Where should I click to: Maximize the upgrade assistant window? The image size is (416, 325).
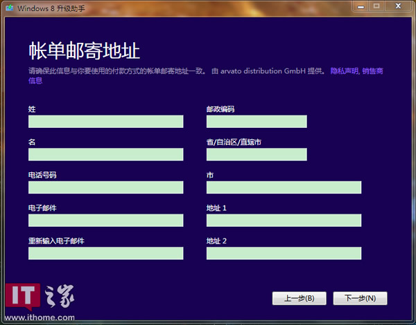(376, 6)
